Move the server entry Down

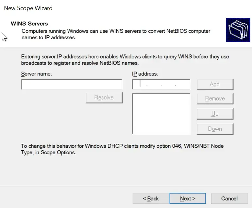pyautogui.click(x=215, y=129)
